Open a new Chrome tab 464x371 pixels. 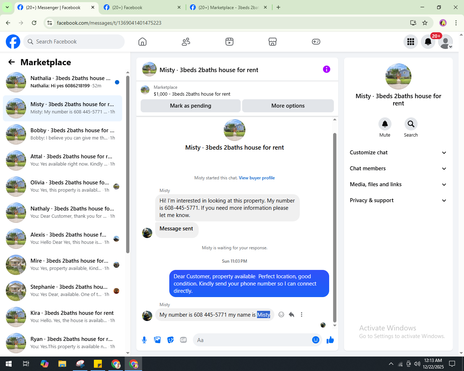[x=278, y=7]
